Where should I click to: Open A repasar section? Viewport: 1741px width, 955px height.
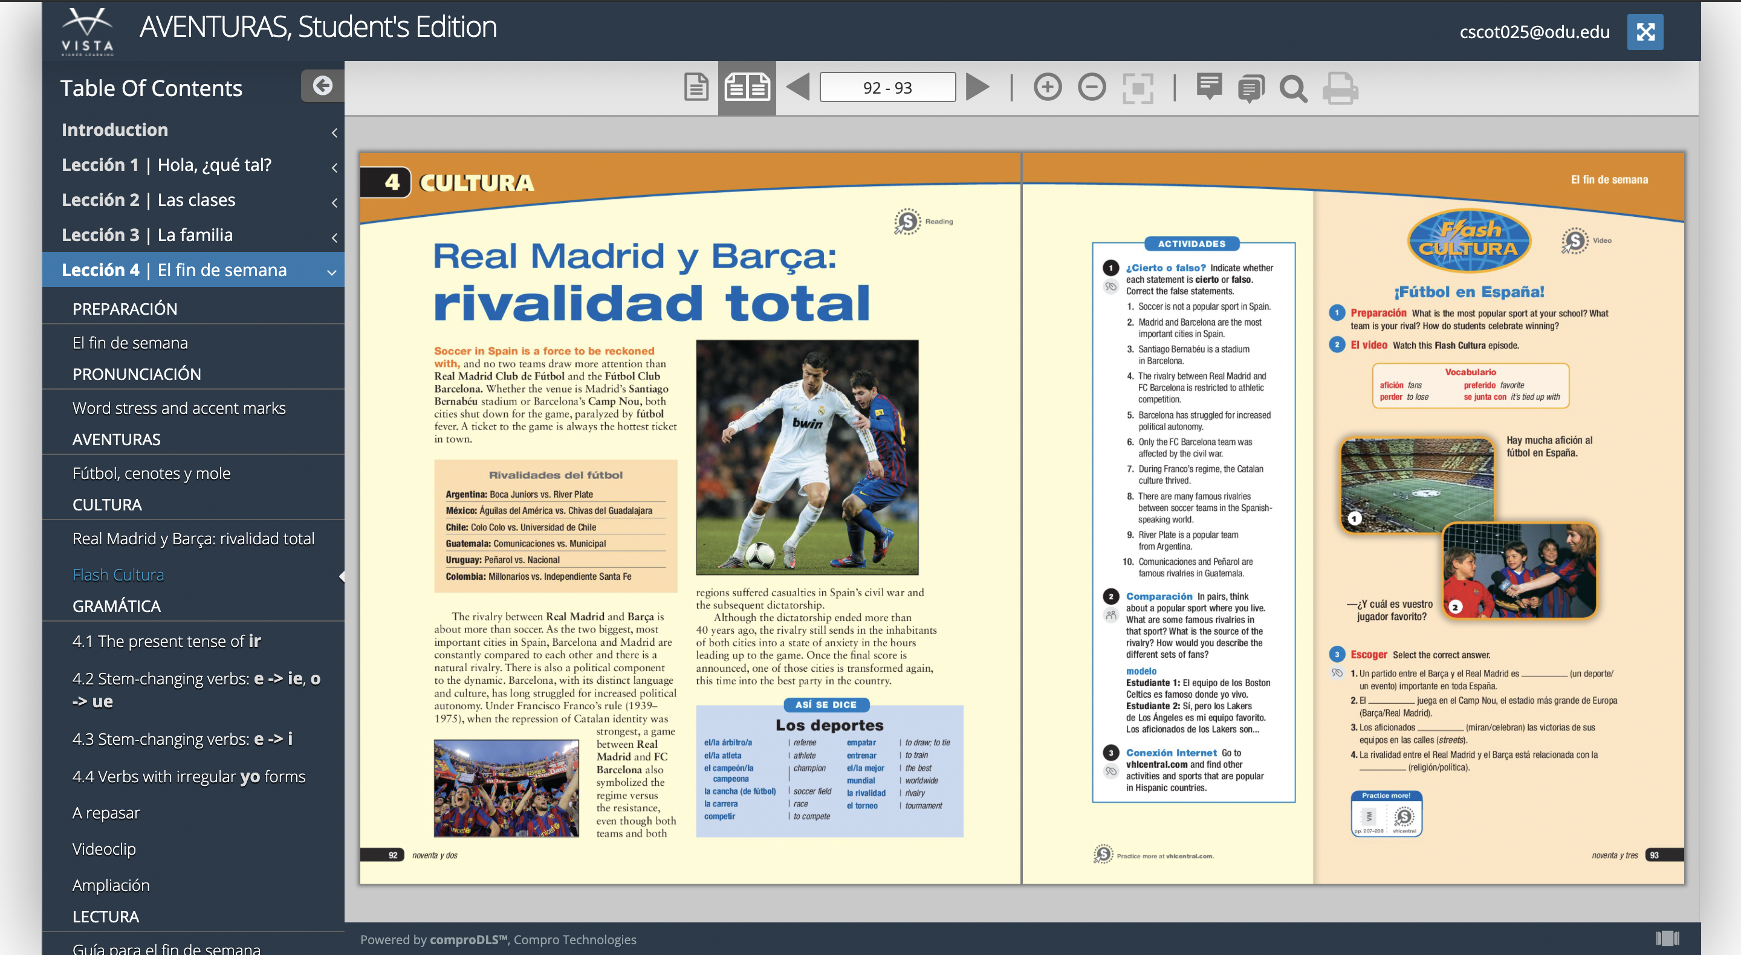coord(106,812)
